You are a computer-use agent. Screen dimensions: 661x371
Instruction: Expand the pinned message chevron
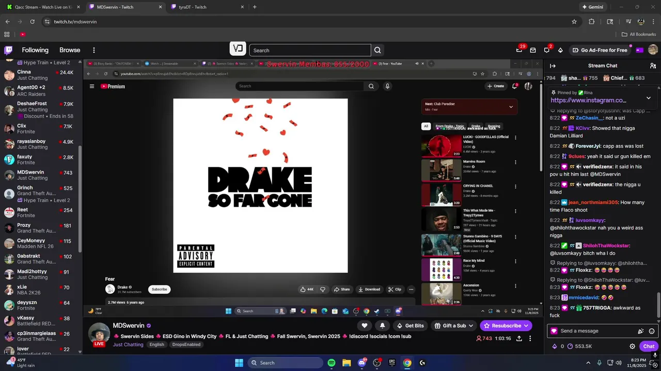point(649,98)
